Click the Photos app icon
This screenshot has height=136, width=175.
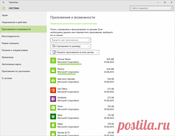[53, 70]
